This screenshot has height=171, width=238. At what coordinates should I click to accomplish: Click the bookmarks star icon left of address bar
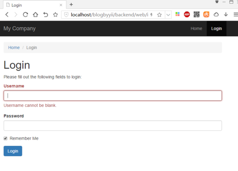[55, 15]
